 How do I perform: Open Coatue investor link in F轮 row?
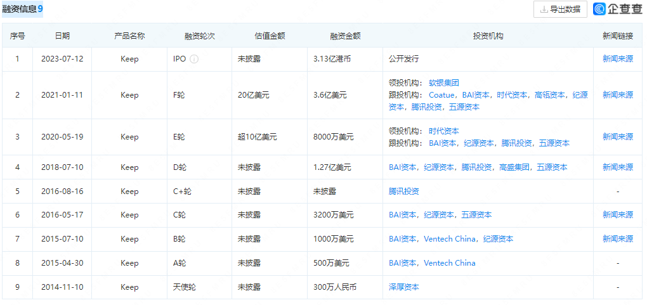coord(441,95)
